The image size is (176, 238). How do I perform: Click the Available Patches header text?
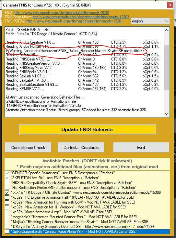87,161
